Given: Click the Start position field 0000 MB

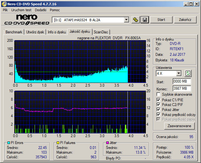Looking at the screenshot, I should (182, 81).
